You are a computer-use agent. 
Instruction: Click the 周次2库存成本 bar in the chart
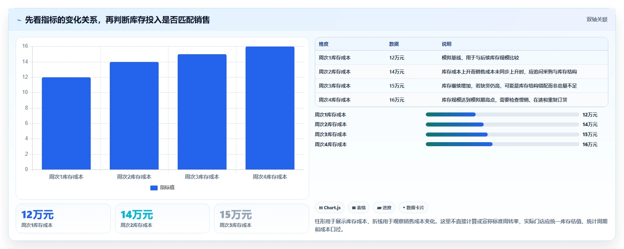tap(134, 116)
